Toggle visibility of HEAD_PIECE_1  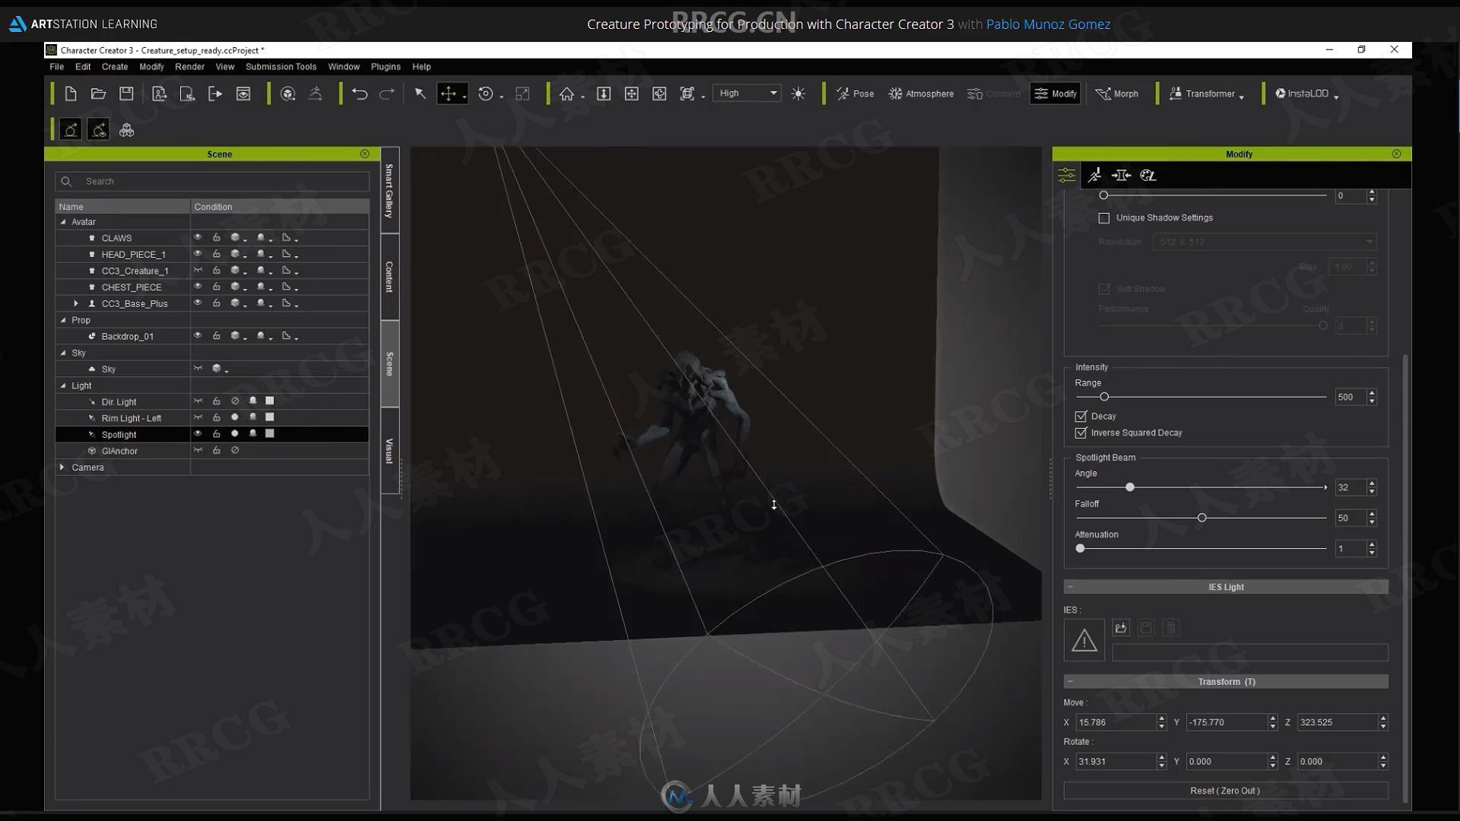pos(198,254)
